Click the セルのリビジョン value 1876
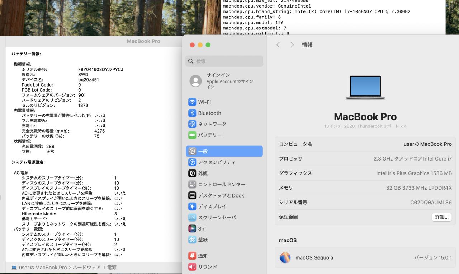Viewport: 459px width, 274px height. 83,106
